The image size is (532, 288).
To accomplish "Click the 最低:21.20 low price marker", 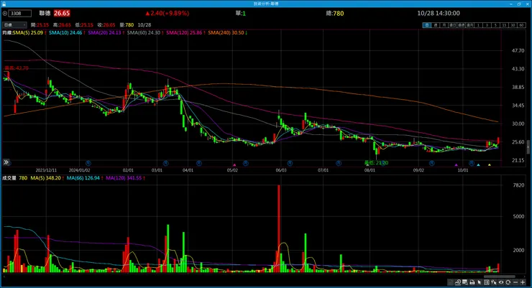I will click(376, 163).
